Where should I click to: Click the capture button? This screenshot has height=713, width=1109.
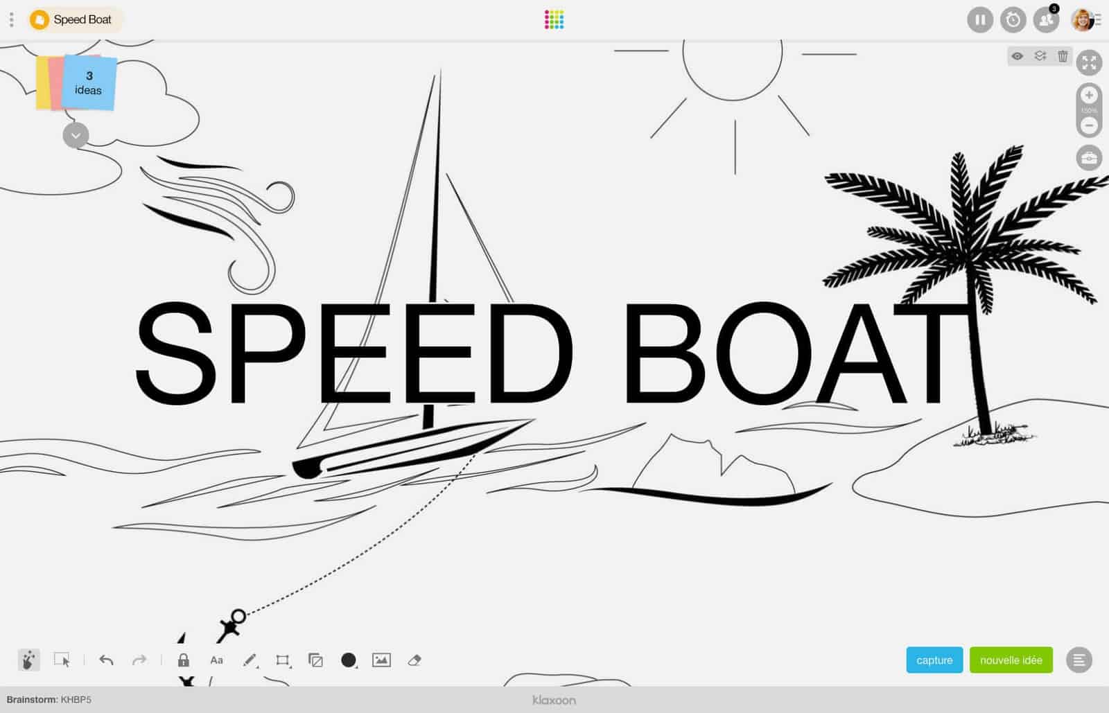click(x=934, y=660)
